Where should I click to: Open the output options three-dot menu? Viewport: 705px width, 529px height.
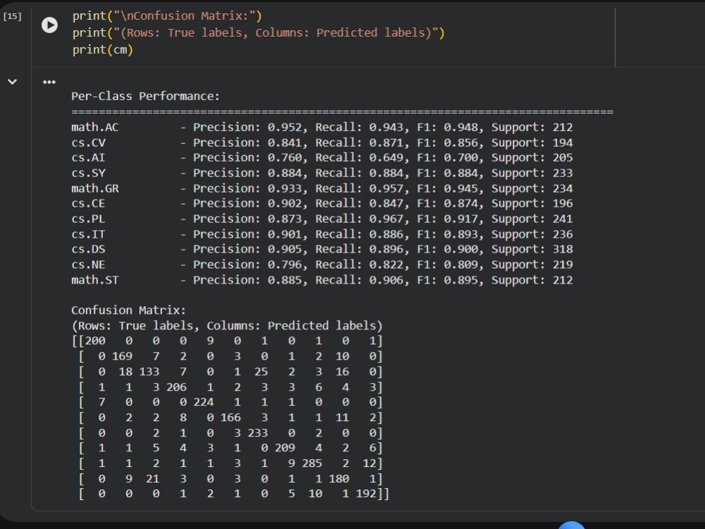click(49, 82)
